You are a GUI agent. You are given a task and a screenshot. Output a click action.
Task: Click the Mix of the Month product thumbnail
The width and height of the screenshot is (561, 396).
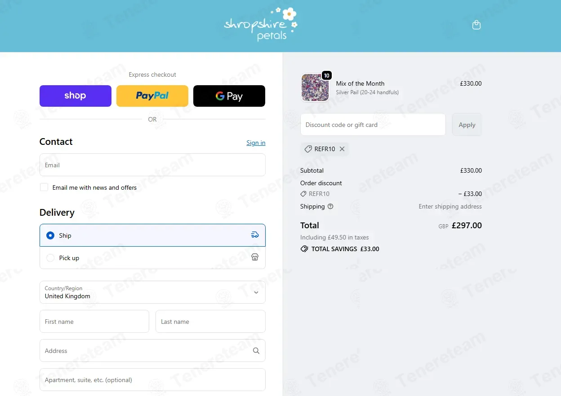[x=315, y=87]
